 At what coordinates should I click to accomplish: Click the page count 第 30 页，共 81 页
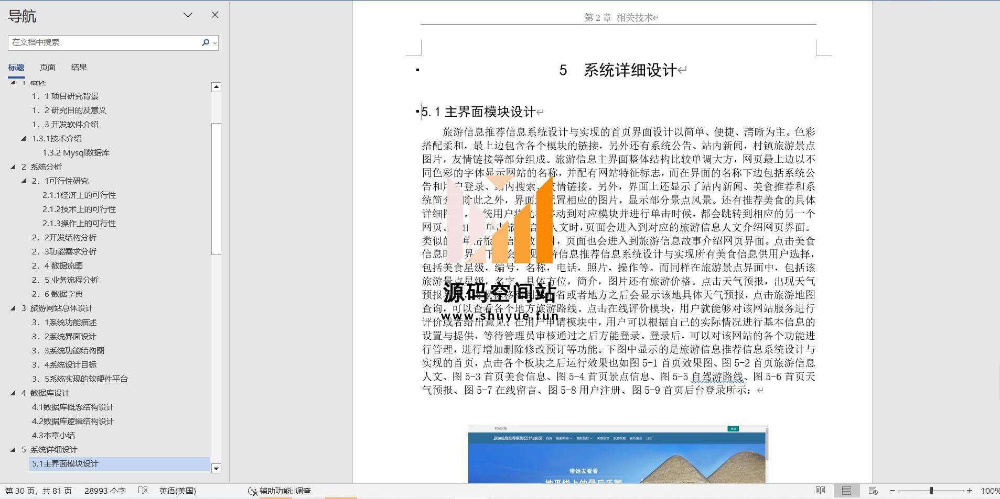coord(38,491)
